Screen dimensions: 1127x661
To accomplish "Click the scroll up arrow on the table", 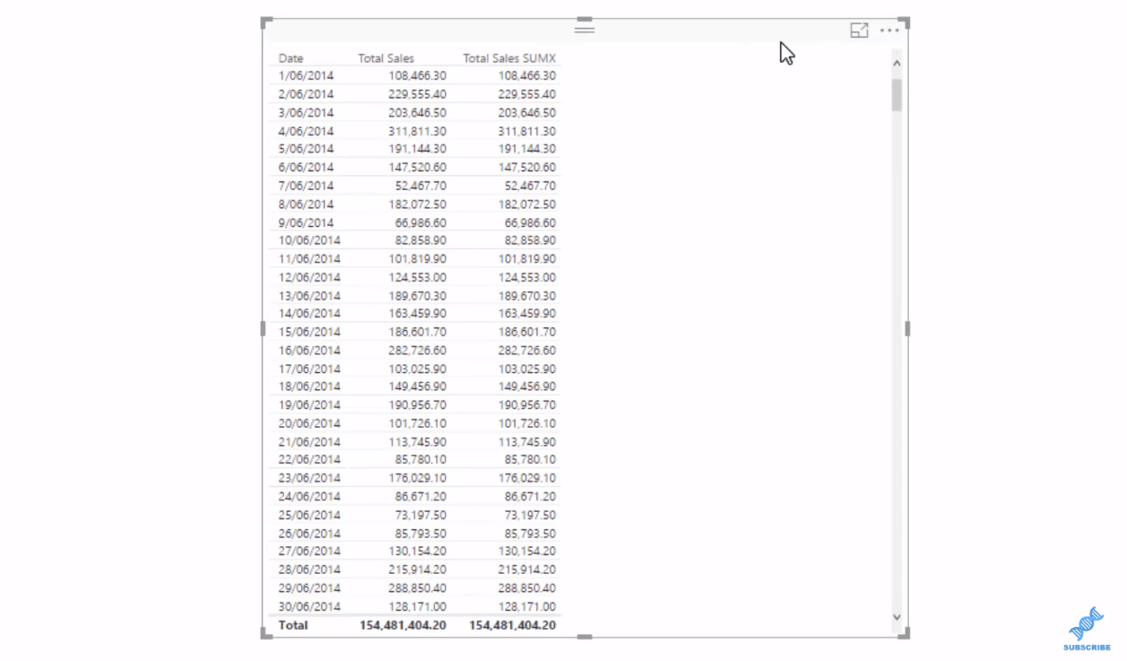I will (x=897, y=64).
